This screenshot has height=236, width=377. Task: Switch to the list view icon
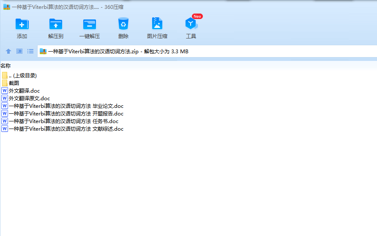click(30, 51)
